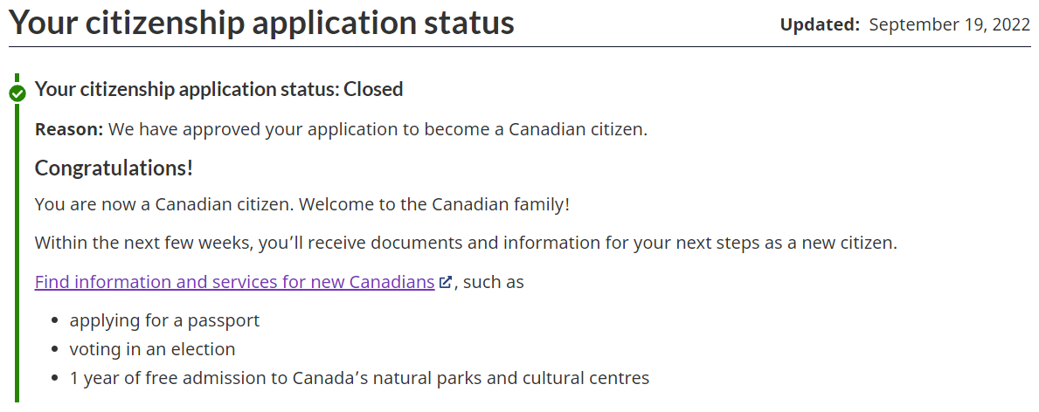Click the September 19, 2022 date
1039x412 pixels.
click(x=950, y=25)
